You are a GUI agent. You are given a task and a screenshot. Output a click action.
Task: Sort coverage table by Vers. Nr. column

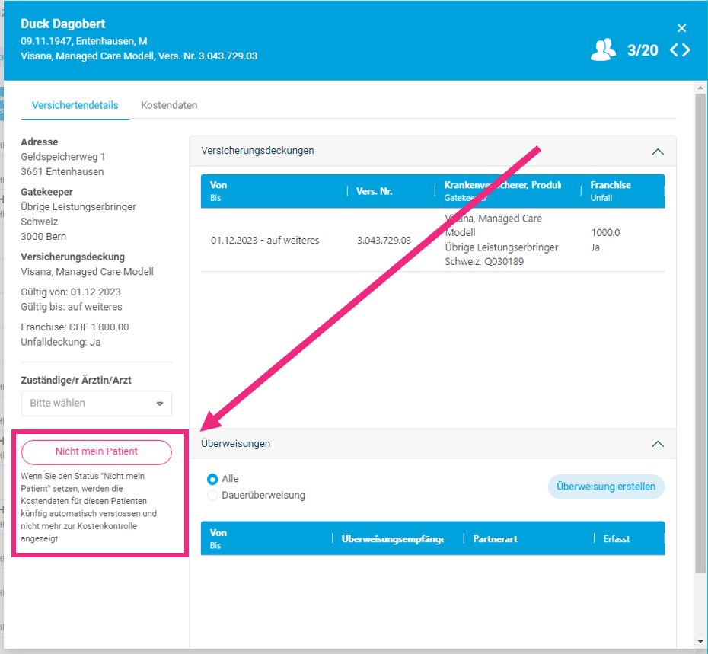(x=374, y=191)
